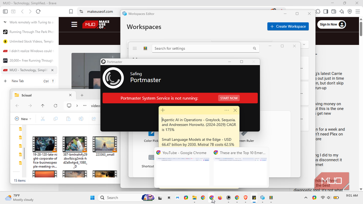
Task: Click Paste icon in File Explorer toolbar
Action: tap(68, 119)
